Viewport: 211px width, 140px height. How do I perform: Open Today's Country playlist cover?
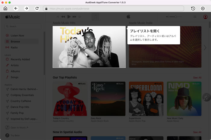coord(70,99)
